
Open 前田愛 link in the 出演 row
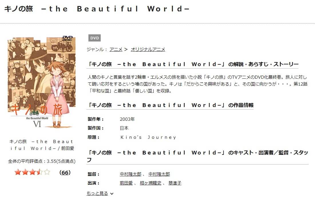pos(126,183)
